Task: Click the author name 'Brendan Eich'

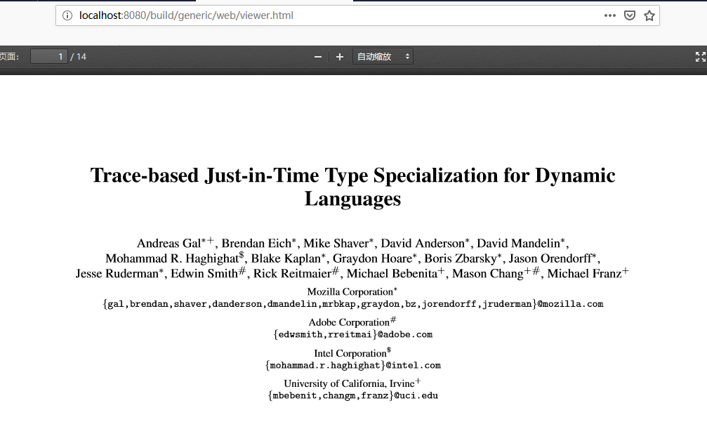Action: [256, 244]
